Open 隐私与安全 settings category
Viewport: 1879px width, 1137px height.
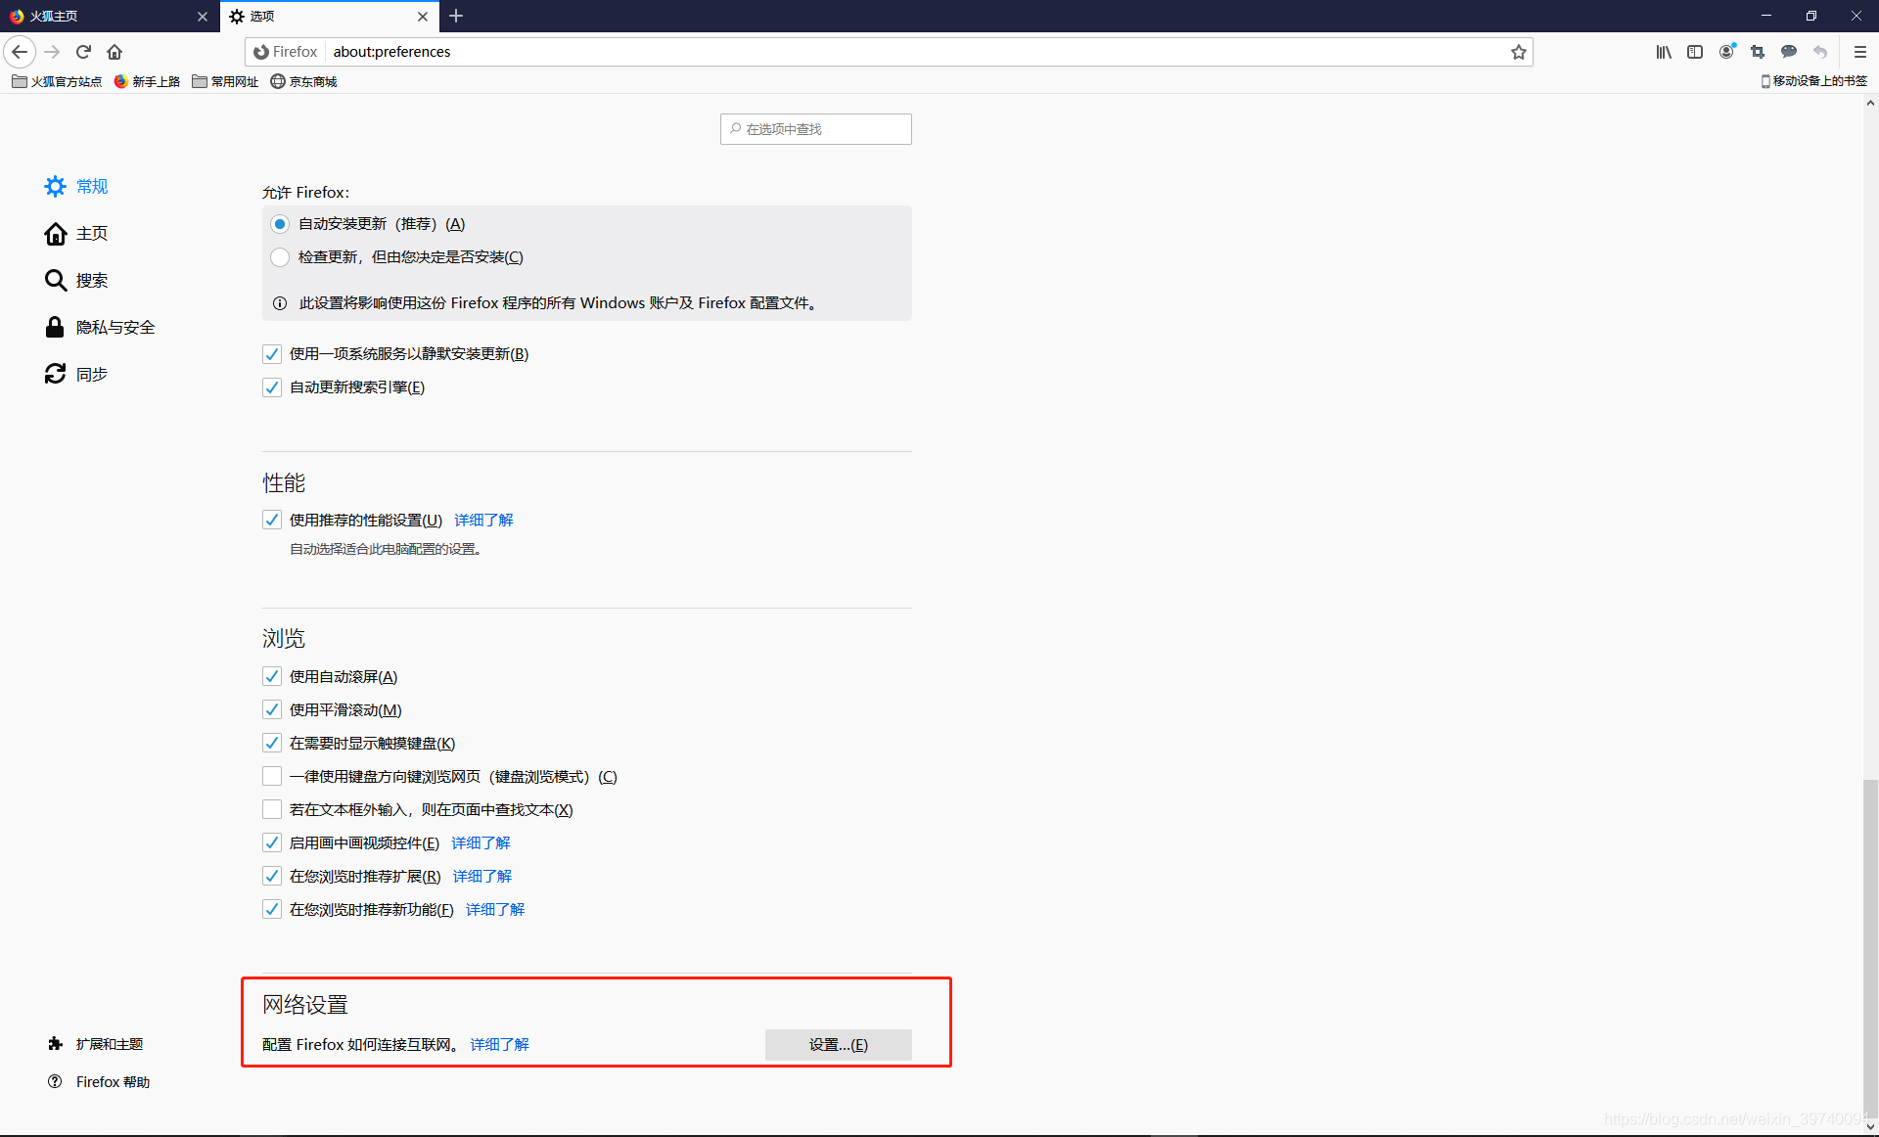(115, 327)
